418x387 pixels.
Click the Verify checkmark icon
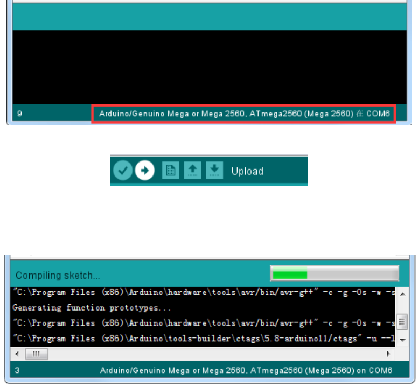point(123,171)
